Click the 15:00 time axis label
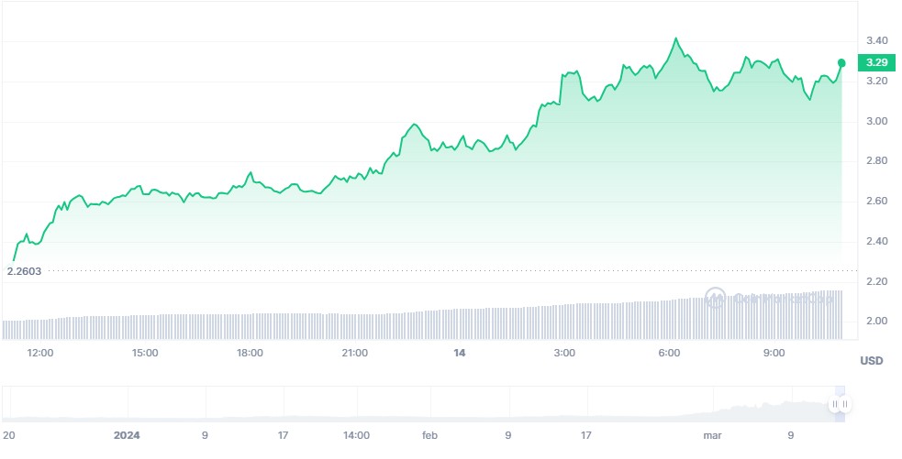Viewport: 902px width, 459px height. tap(145, 353)
